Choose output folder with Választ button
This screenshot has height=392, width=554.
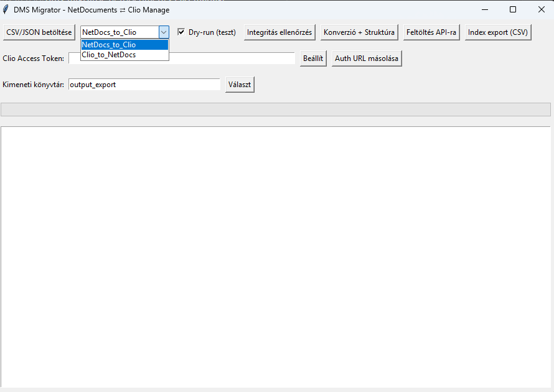(x=240, y=85)
